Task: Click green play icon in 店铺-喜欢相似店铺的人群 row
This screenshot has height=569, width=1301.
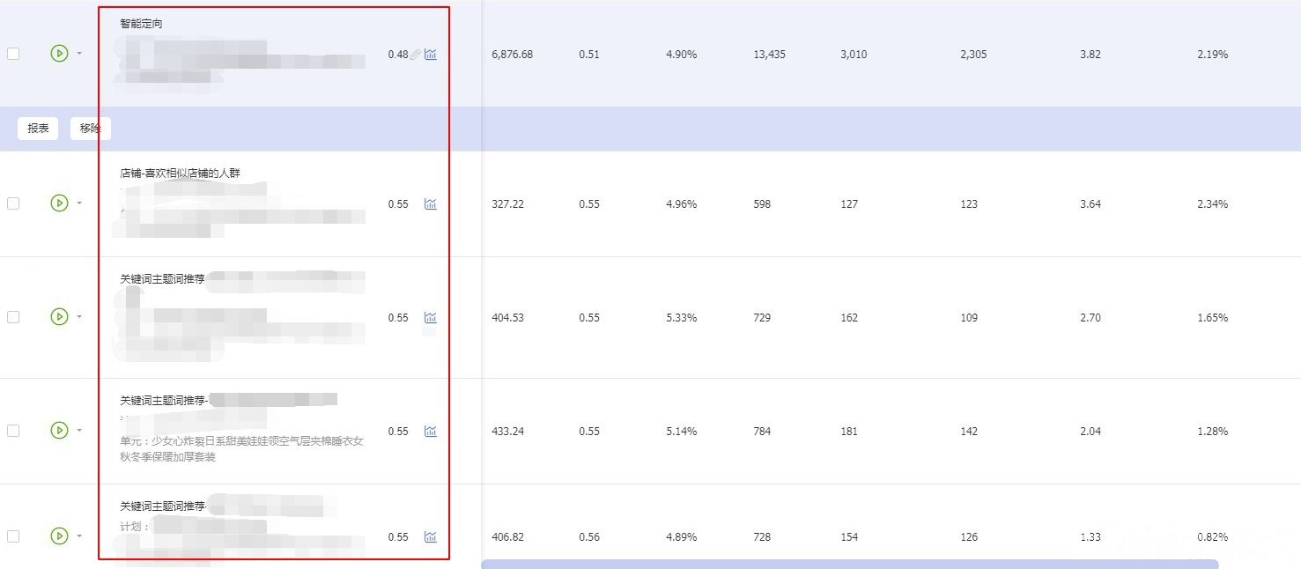Action: (59, 203)
